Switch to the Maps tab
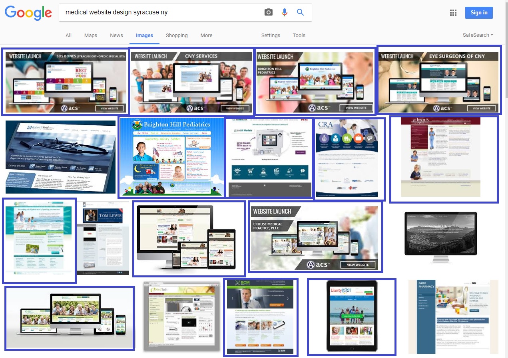The height and width of the screenshot is (358, 508). click(91, 35)
